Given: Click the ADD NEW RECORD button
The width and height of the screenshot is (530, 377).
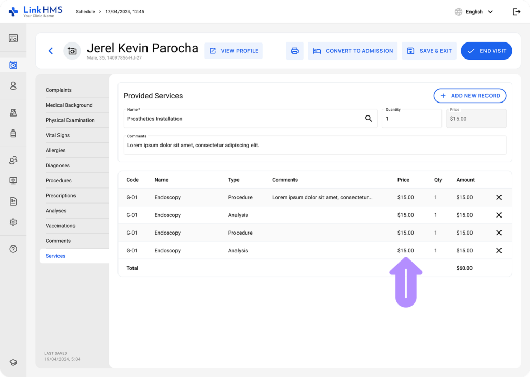Looking at the screenshot, I should [469, 96].
